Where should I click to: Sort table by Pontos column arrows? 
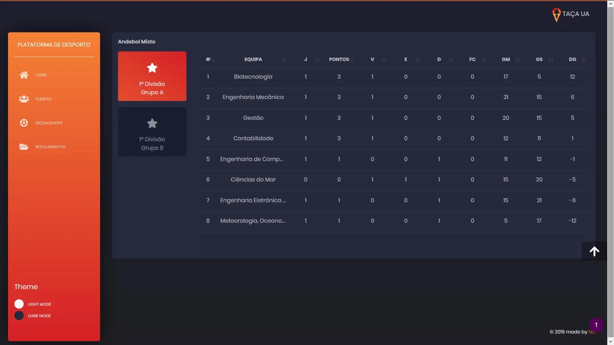(351, 60)
